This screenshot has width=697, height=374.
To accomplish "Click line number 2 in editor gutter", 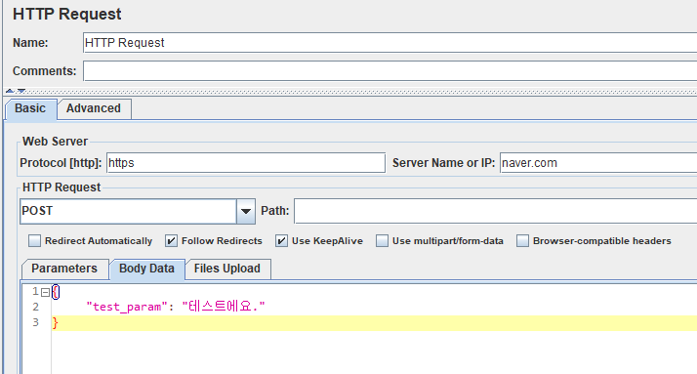I will (x=35, y=307).
